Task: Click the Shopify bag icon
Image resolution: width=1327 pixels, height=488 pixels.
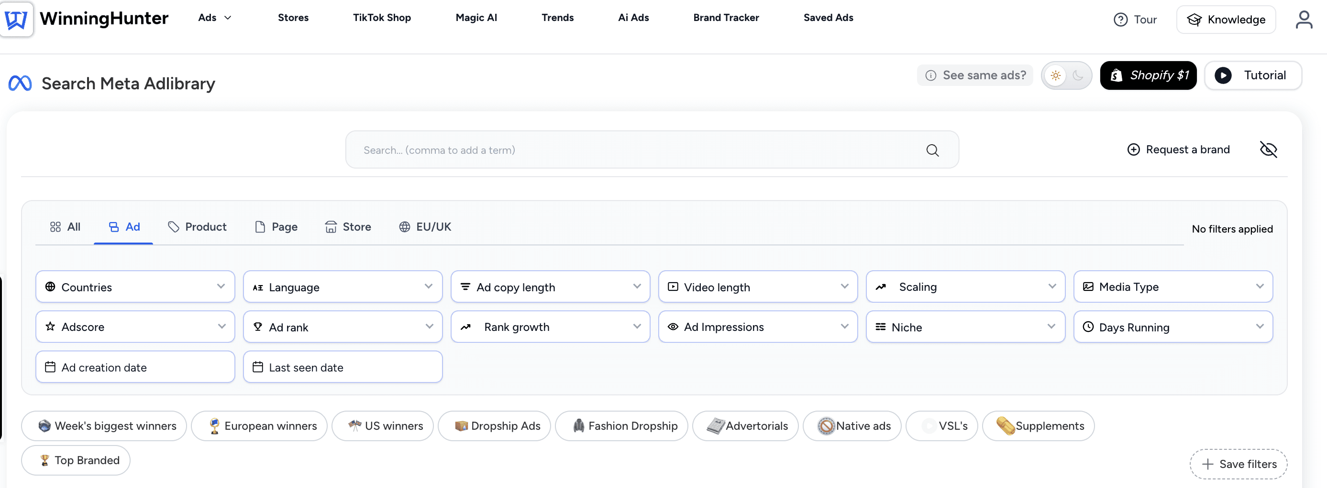Action: pyautogui.click(x=1116, y=75)
